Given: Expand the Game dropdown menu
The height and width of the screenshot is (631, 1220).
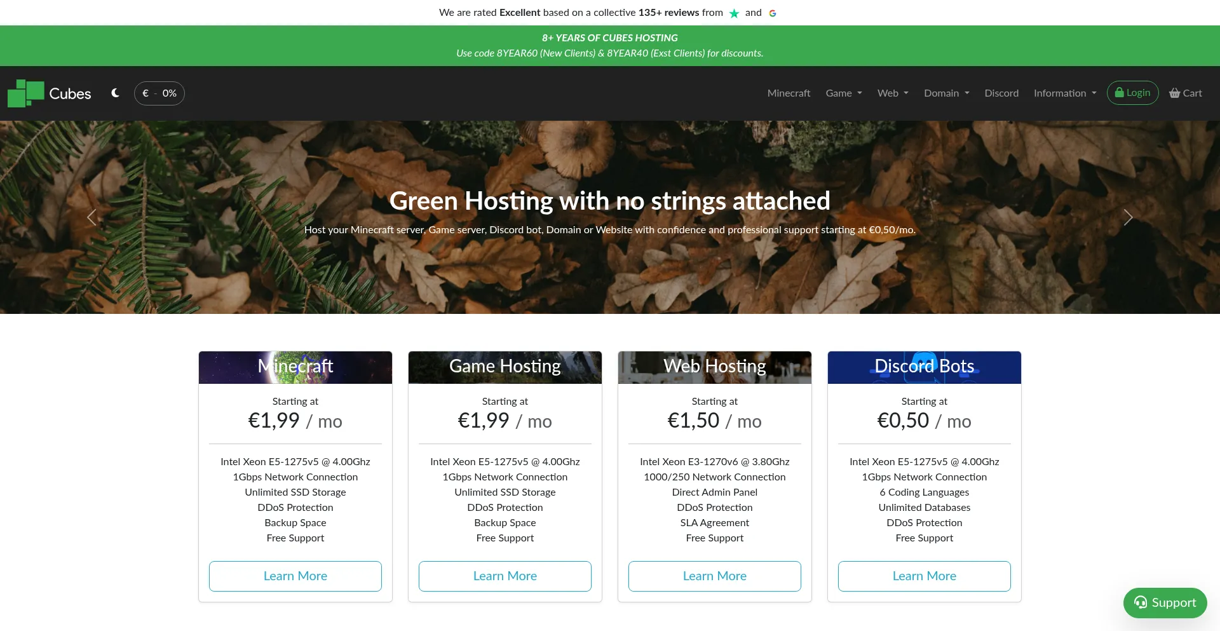Looking at the screenshot, I should click(x=843, y=93).
